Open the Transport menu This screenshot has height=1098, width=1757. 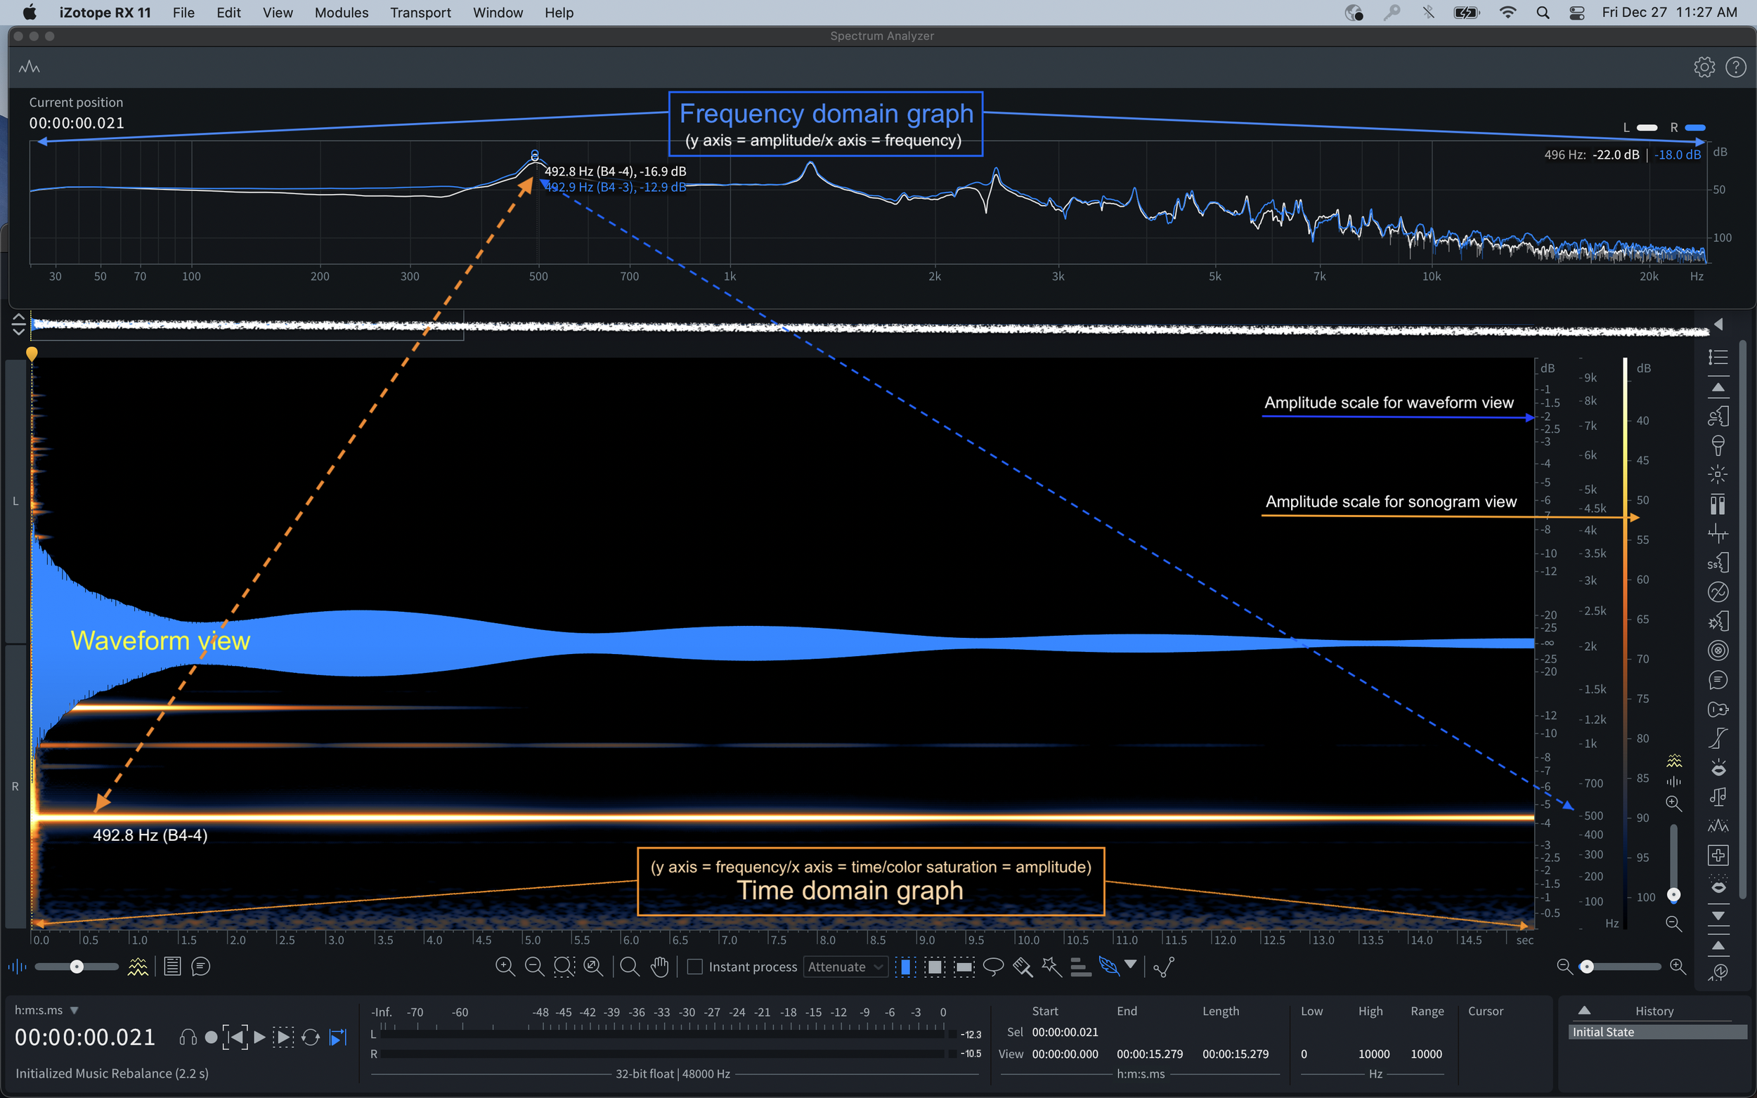coord(420,13)
